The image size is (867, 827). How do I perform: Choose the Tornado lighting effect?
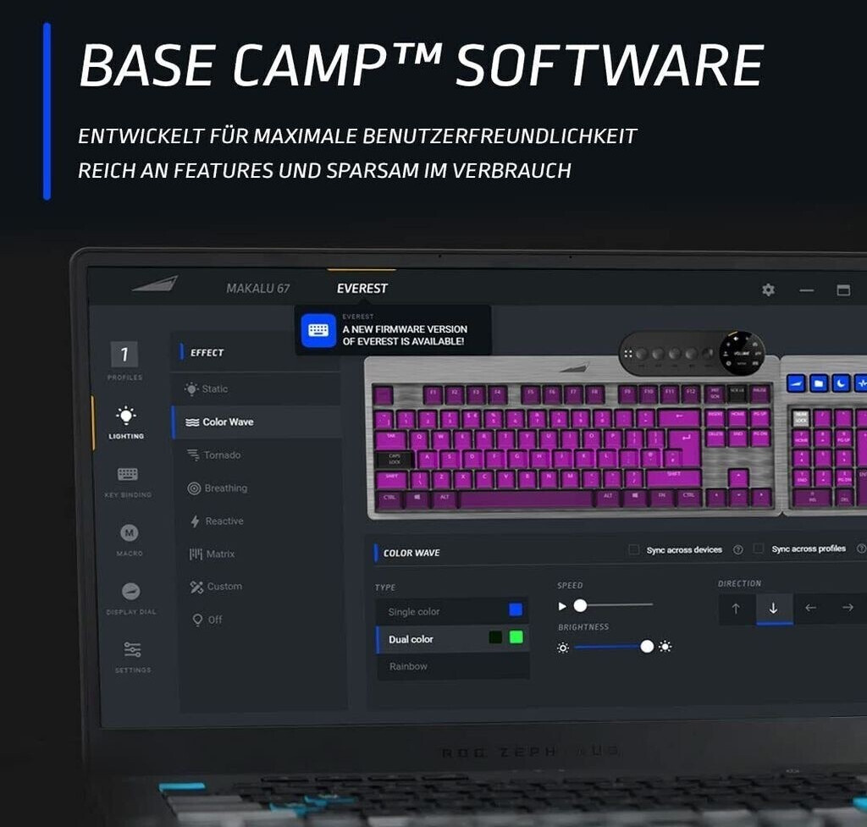pos(222,455)
